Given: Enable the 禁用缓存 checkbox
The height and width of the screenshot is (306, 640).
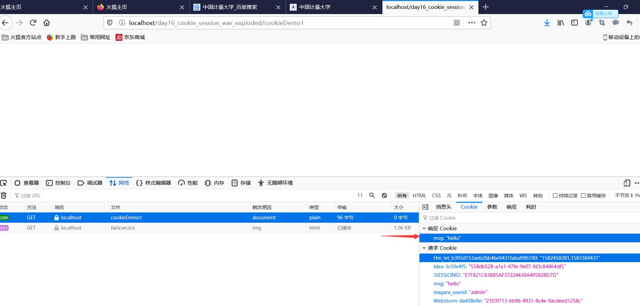Looking at the screenshot, I should pos(583,196).
